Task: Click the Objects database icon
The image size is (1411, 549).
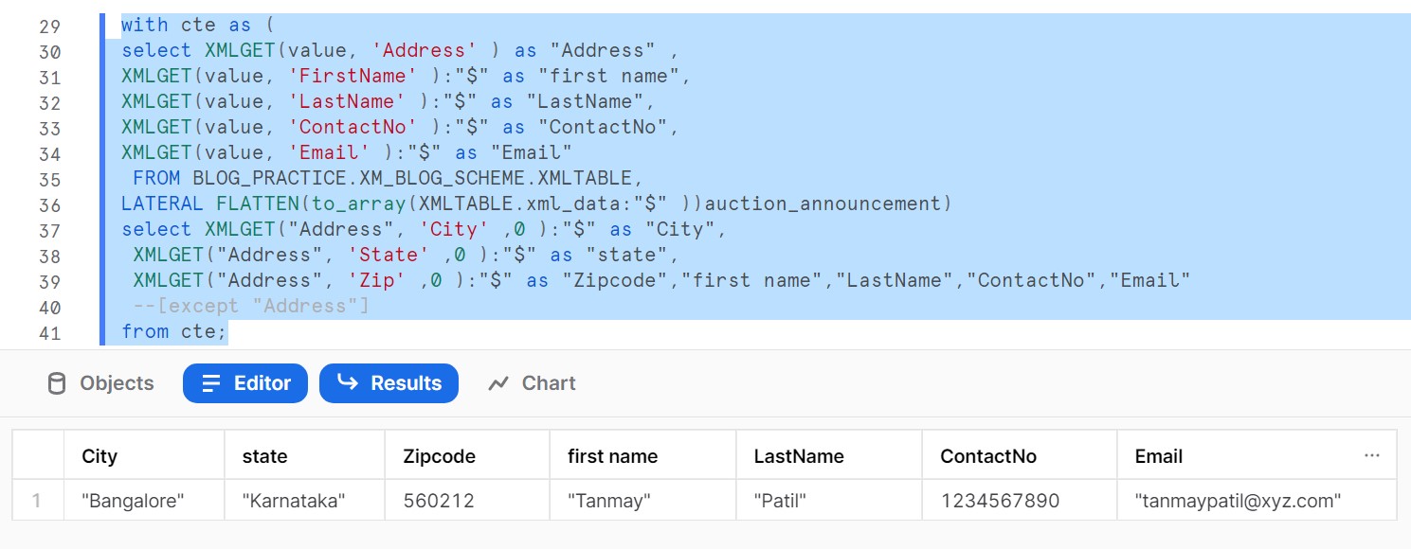Action: coord(57,383)
